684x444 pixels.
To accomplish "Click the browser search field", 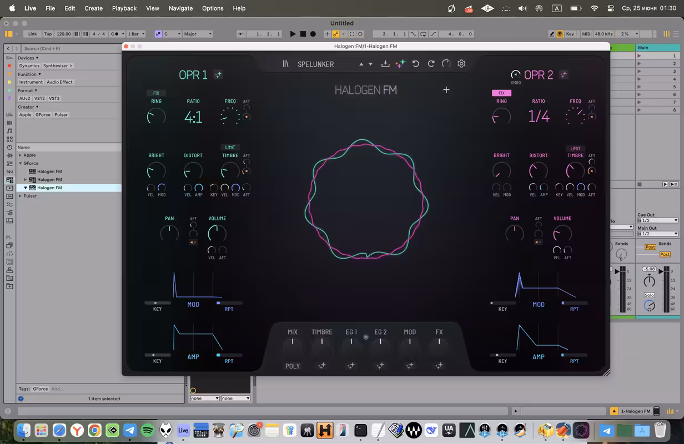I will tap(71, 48).
